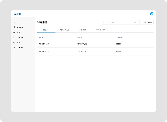The image size is (167, 122).
Task: Click the 利用申請 page heading
Action: coord(42,22)
